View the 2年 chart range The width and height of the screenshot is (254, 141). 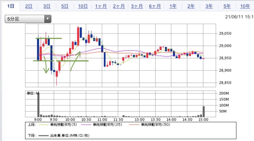191,6
